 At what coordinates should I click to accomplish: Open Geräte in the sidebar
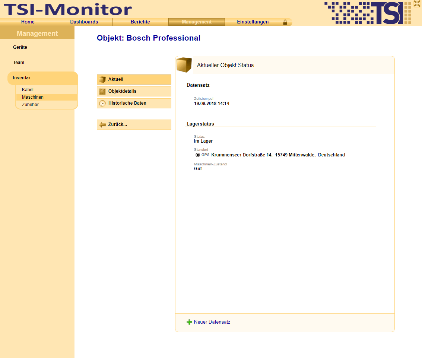point(20,47)
